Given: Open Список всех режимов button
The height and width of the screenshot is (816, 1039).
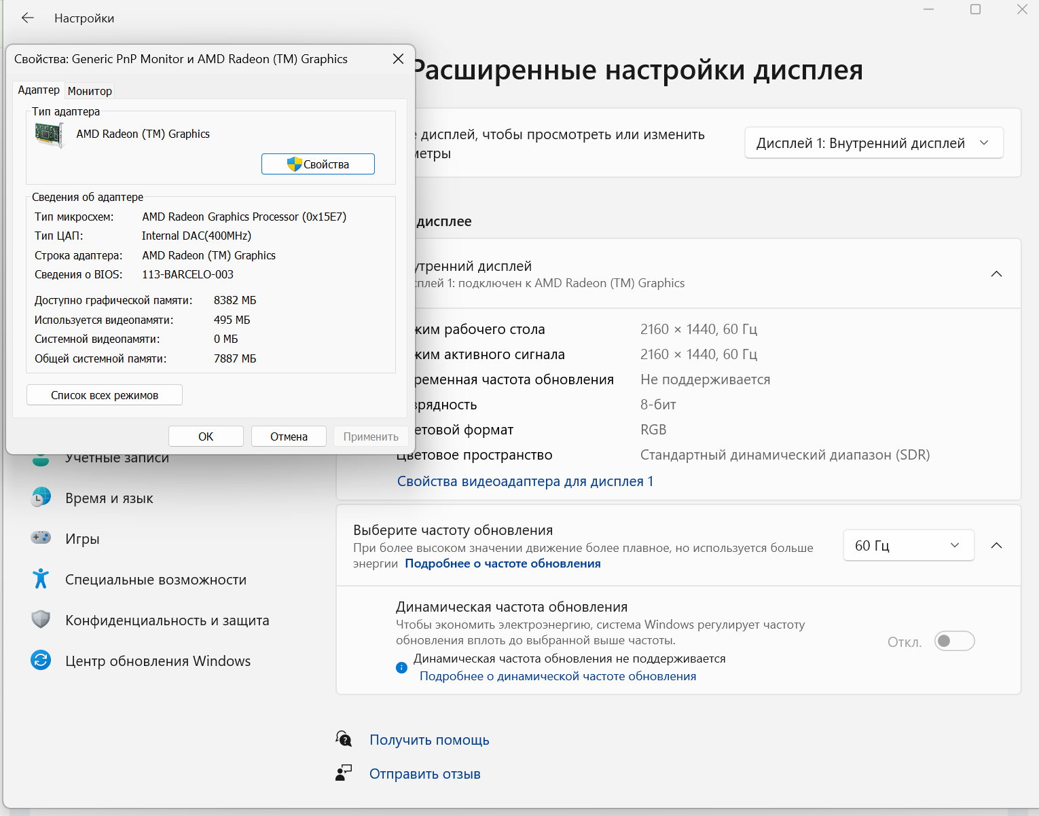Looking at the screenshot, I should coord(105,395).
